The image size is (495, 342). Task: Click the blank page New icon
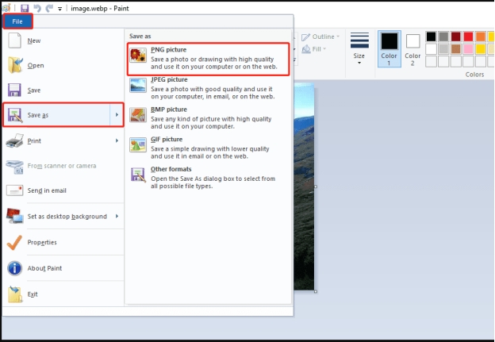(x=14, y=40)
